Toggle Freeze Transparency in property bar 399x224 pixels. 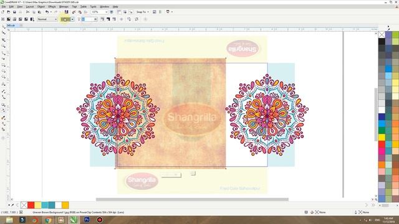pyautogui.click(x=122, y=19)
